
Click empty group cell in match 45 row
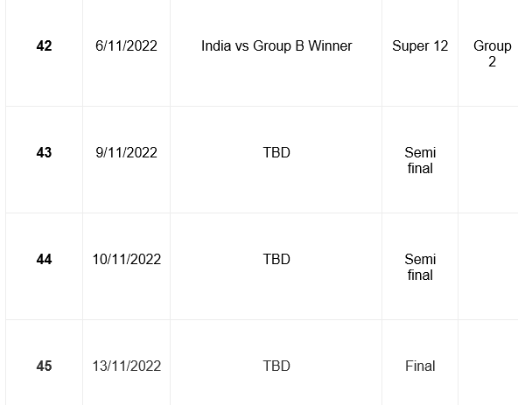click(x=488, y=363)
